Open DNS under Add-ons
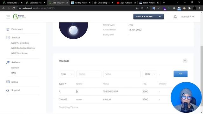 pyautogui.click(x=14, y=73)
